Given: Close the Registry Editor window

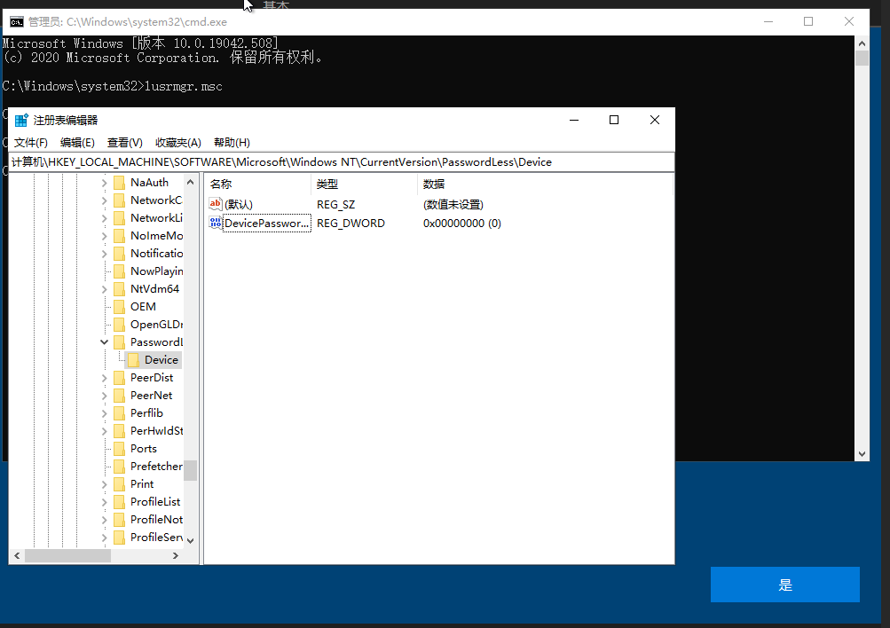Looking at the screenshot, I should click(x=655, y=121).
